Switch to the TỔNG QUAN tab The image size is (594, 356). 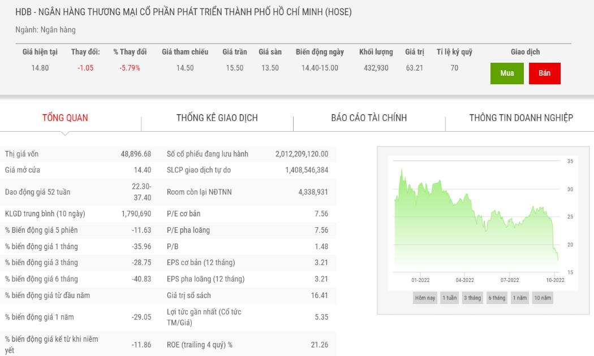(65, 118)
